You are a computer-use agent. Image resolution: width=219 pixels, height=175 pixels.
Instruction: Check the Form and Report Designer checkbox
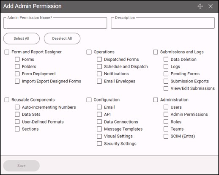pyautogui.click(x=7, y=52)
